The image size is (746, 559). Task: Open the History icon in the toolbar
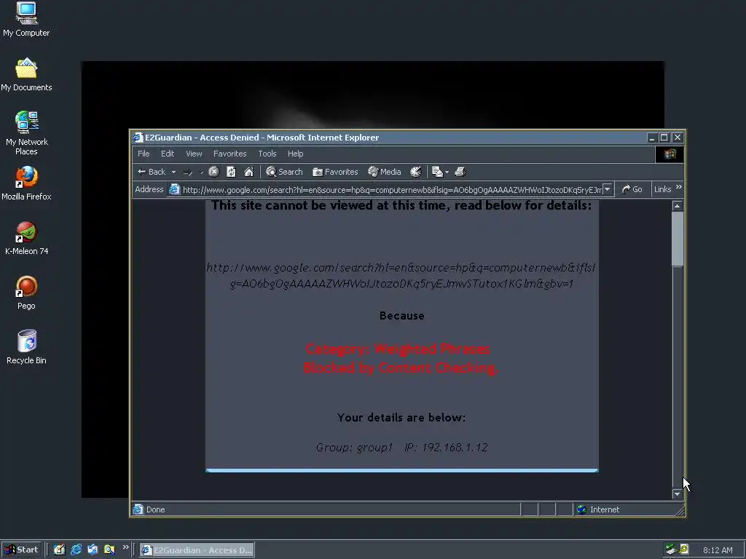(x=416, y=172)
